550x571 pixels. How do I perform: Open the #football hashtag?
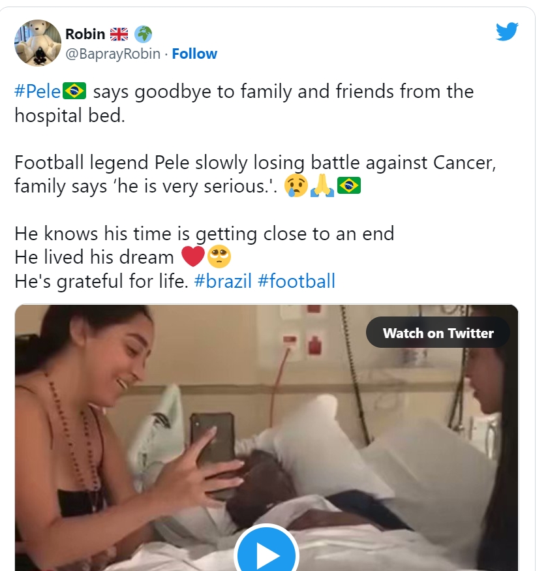tap(296, 281)
